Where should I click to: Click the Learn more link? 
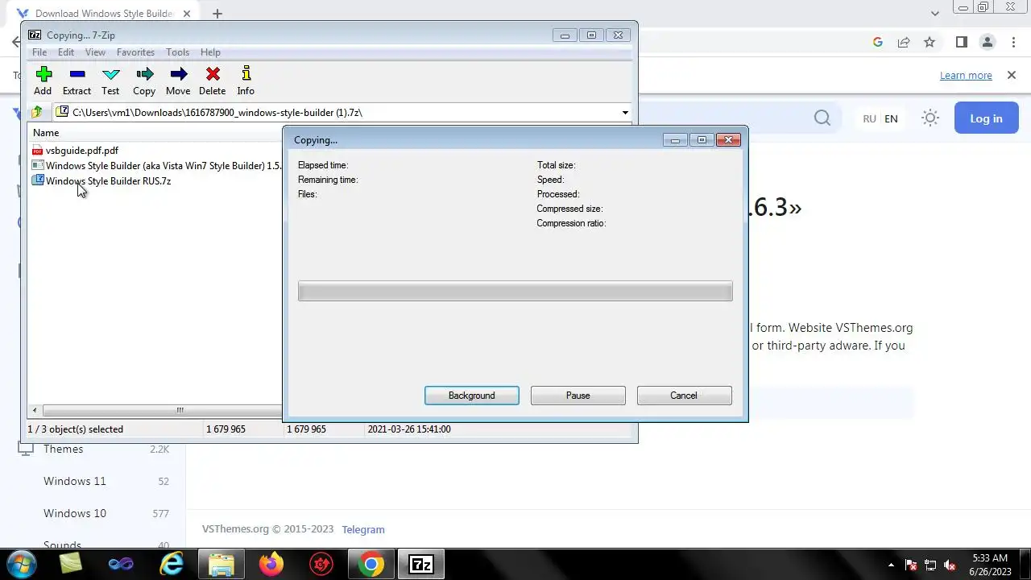coord(966,75)
